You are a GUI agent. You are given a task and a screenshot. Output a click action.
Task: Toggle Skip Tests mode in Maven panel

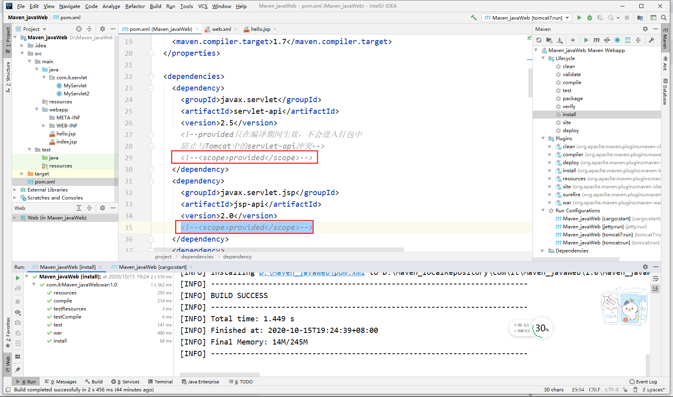[607, 40]
